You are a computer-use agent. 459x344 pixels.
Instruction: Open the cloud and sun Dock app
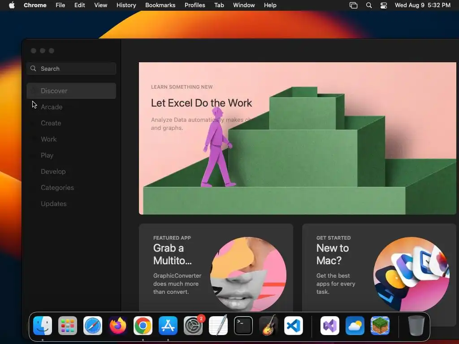click(355, 326)
